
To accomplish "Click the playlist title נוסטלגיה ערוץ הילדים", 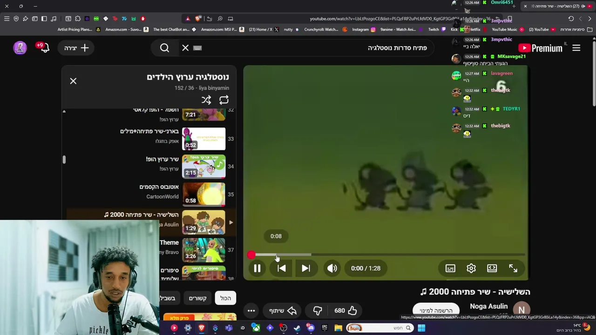I will pos(188,77).
